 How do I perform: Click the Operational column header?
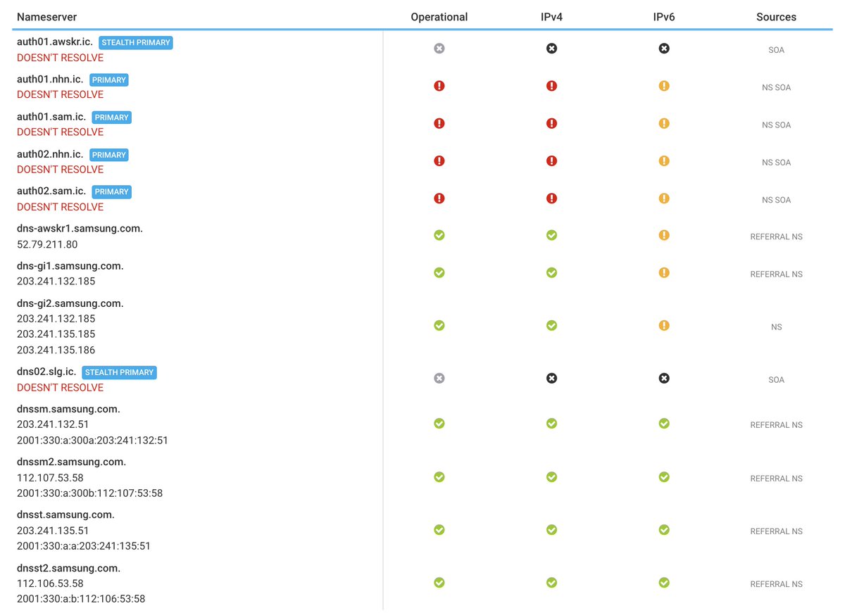(439, 17)
